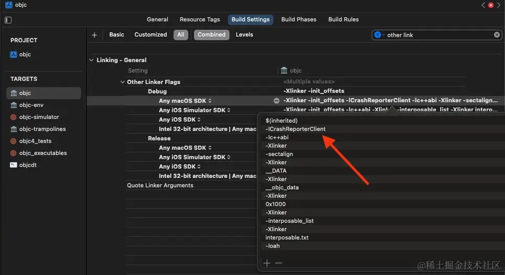Switch to the General tab
This screenshot has width=505, height=275.
[x=157, y=19]
